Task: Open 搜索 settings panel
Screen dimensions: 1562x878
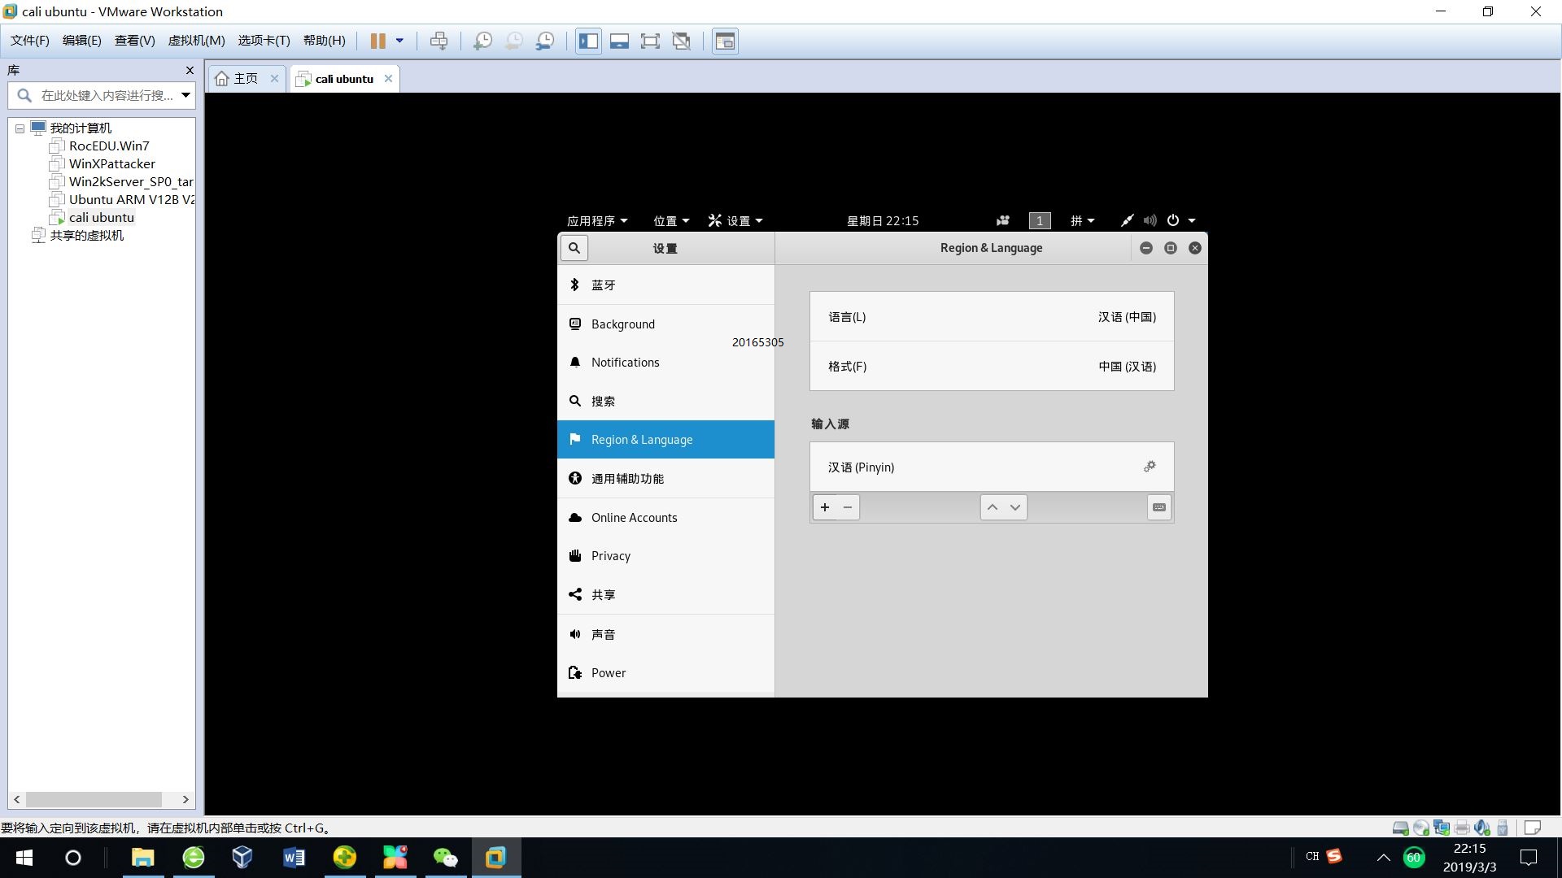Action: [665, 401]
